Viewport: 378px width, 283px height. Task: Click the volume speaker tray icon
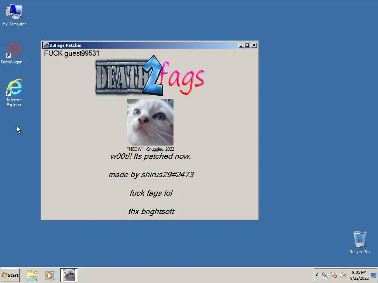(x=343, y=275)
